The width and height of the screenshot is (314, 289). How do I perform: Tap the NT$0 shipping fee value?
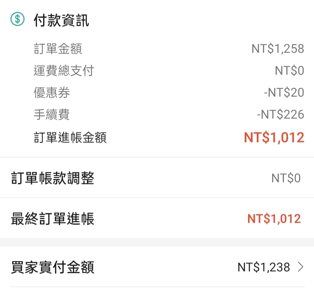point(289,71)
